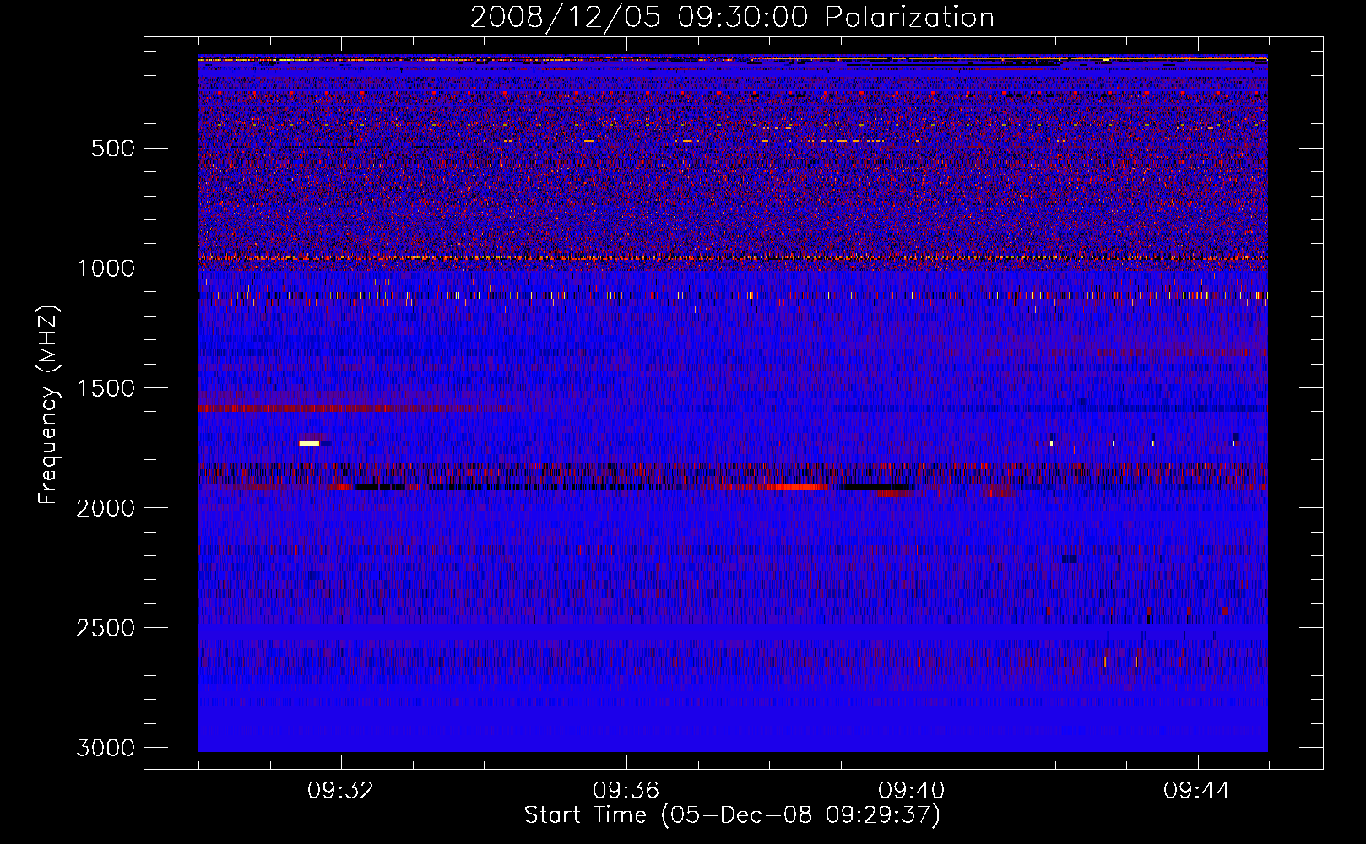Click the 2500 frequency tick label
The image size is (1366, 844).
pos(106,628)
